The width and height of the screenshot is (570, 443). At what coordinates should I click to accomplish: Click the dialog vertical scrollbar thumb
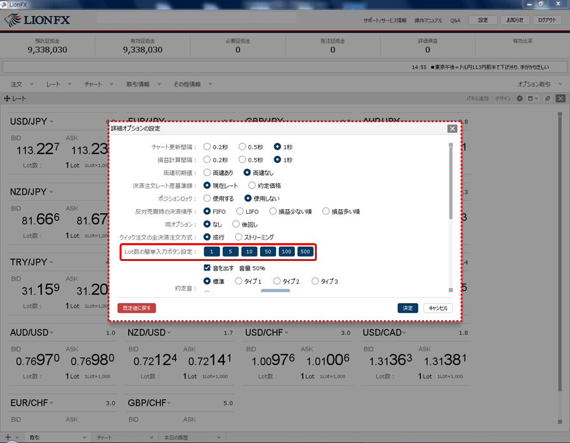point(451,183)
